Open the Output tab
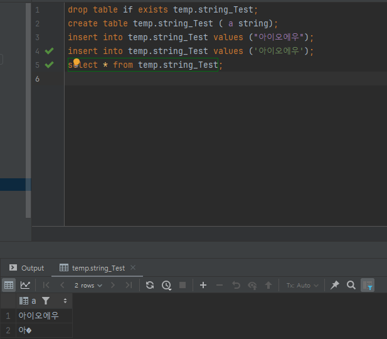 (26, 268)
